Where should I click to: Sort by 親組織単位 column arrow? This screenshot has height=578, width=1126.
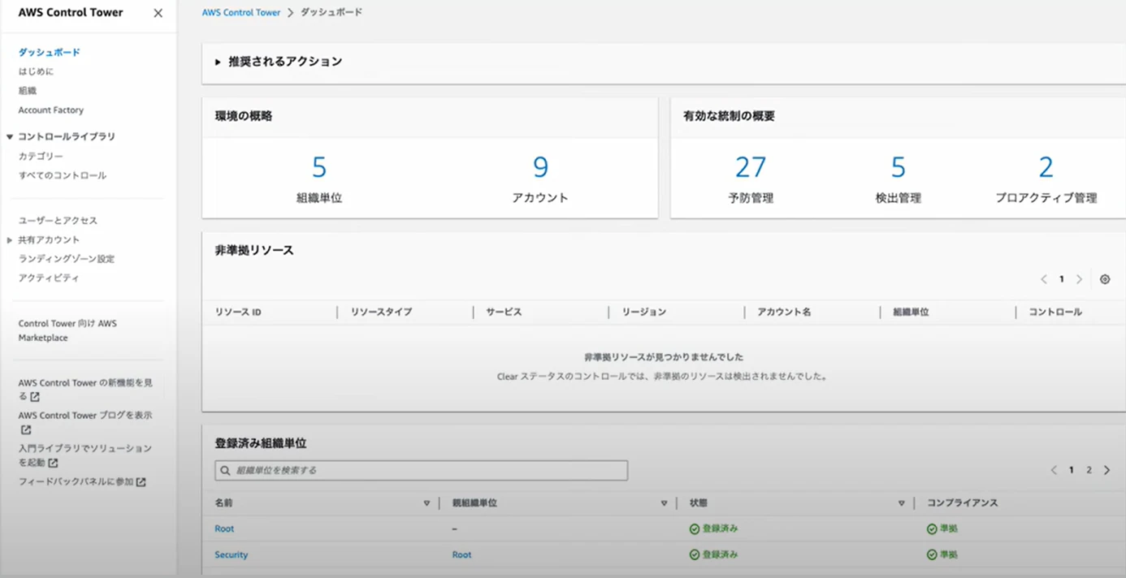click(x=664, y=504)
